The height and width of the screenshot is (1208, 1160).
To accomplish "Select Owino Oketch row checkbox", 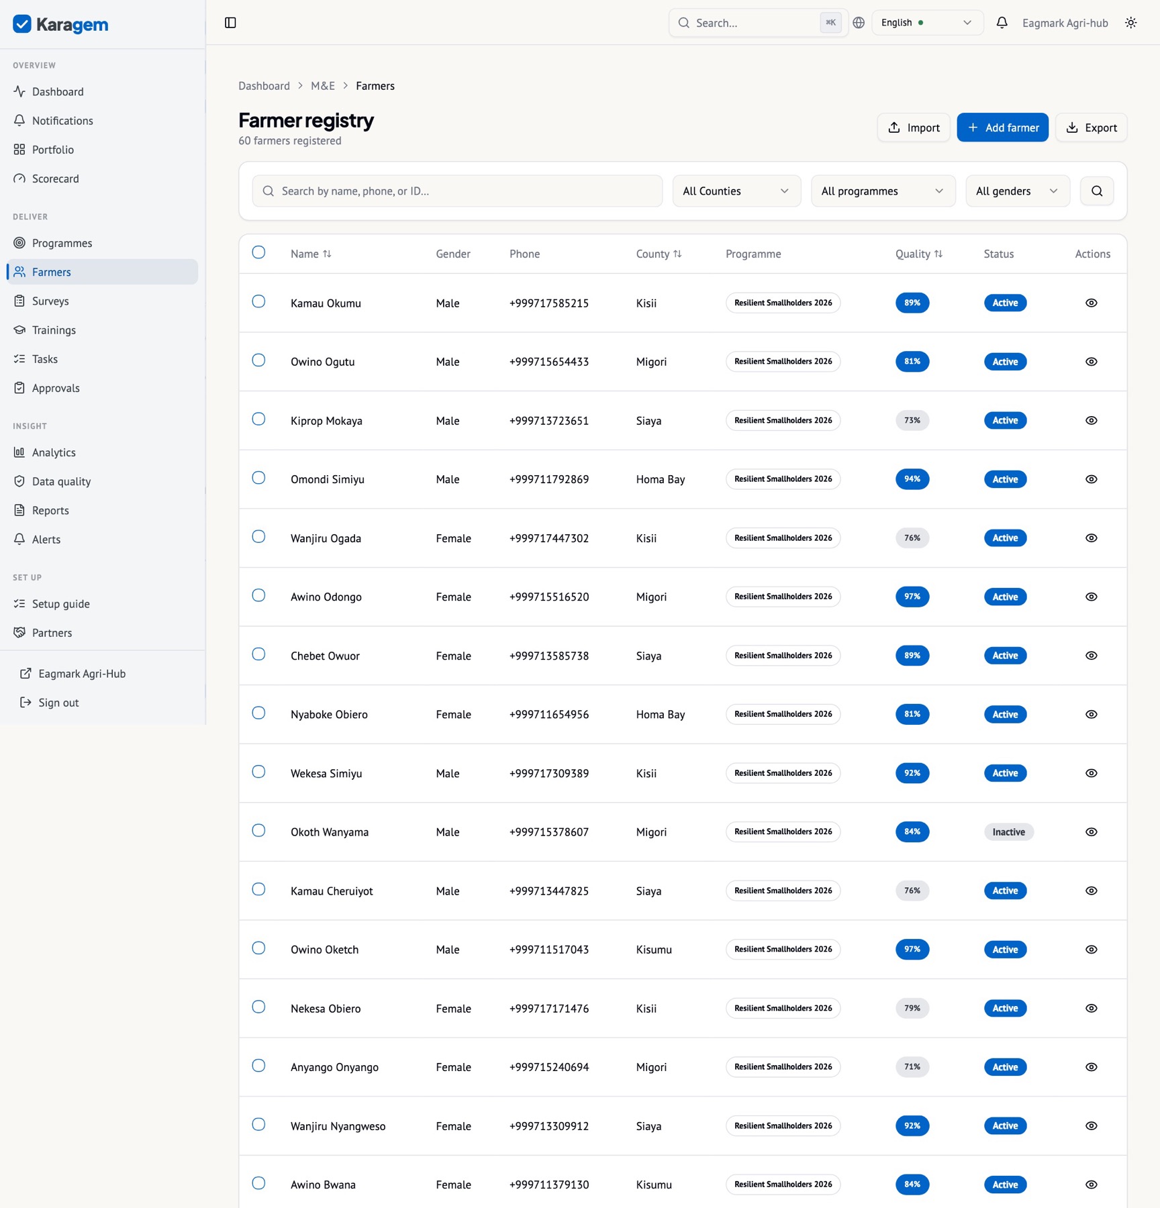I will point(258,948).
